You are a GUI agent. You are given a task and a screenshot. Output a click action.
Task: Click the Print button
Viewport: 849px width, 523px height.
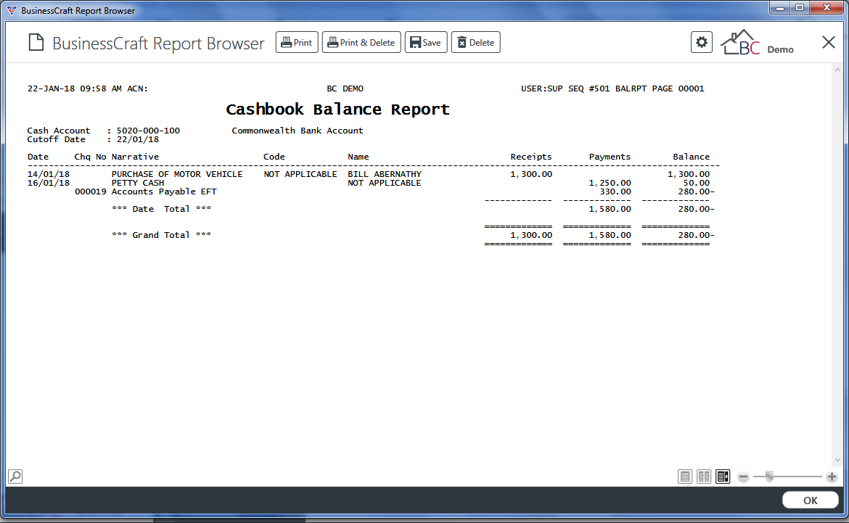click(297, 42)
